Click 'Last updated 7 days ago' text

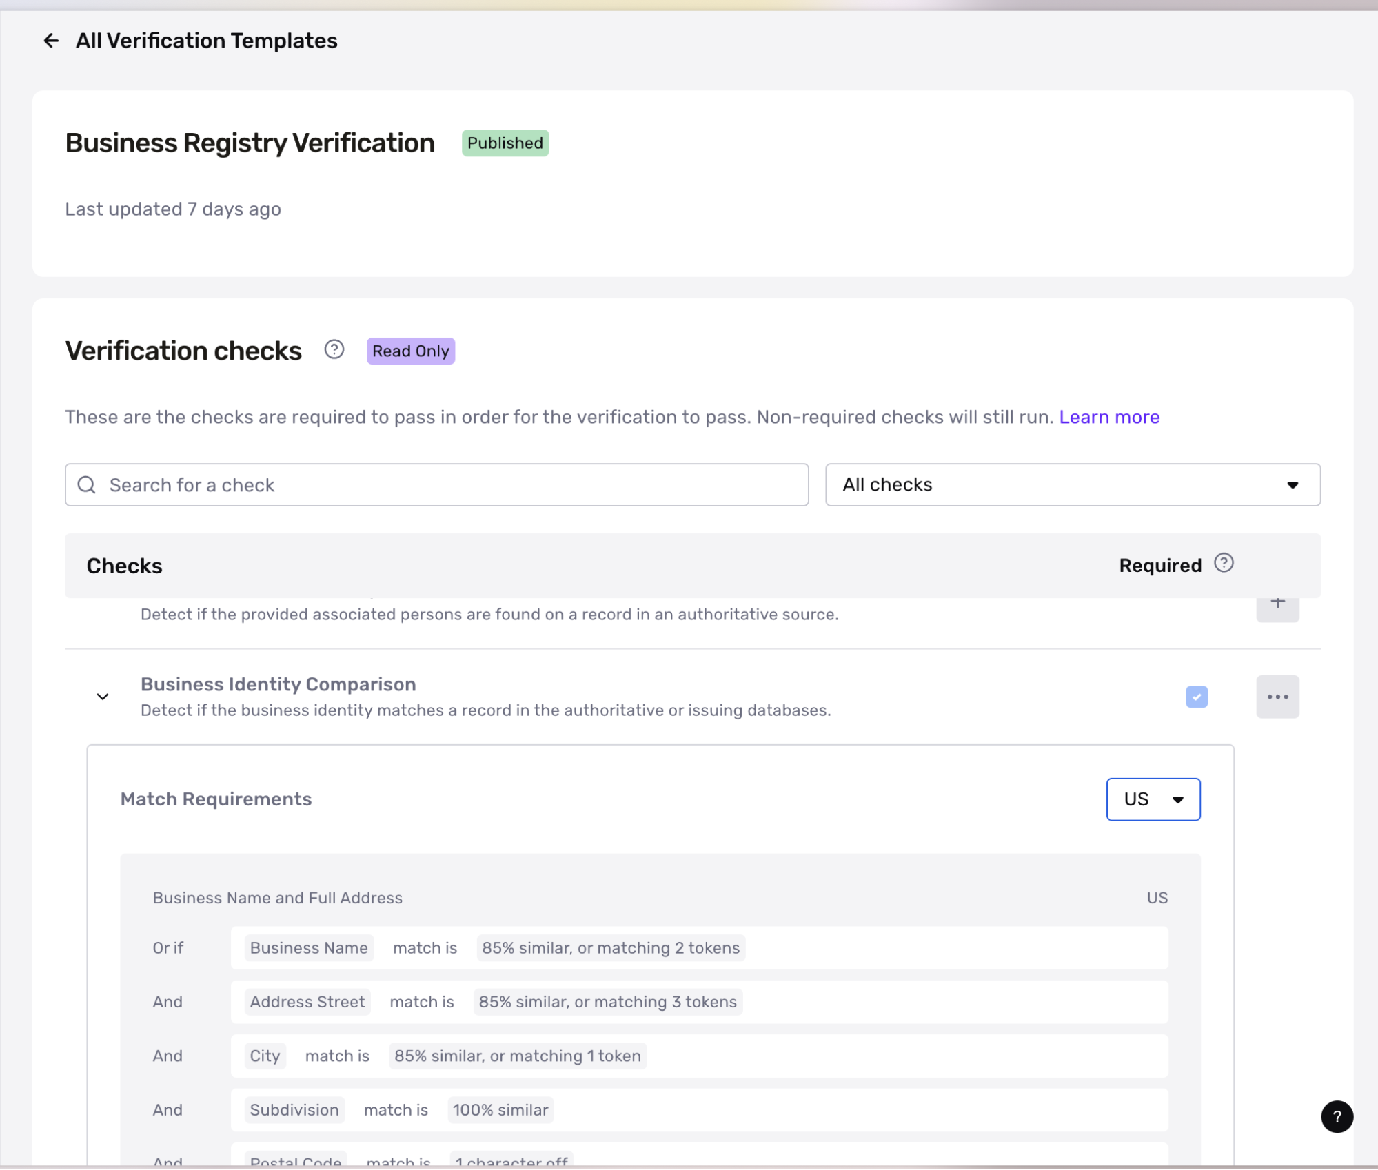[x=173, y=209]
